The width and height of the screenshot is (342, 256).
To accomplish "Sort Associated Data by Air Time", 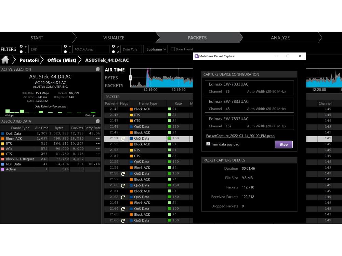I will [41, 128].
